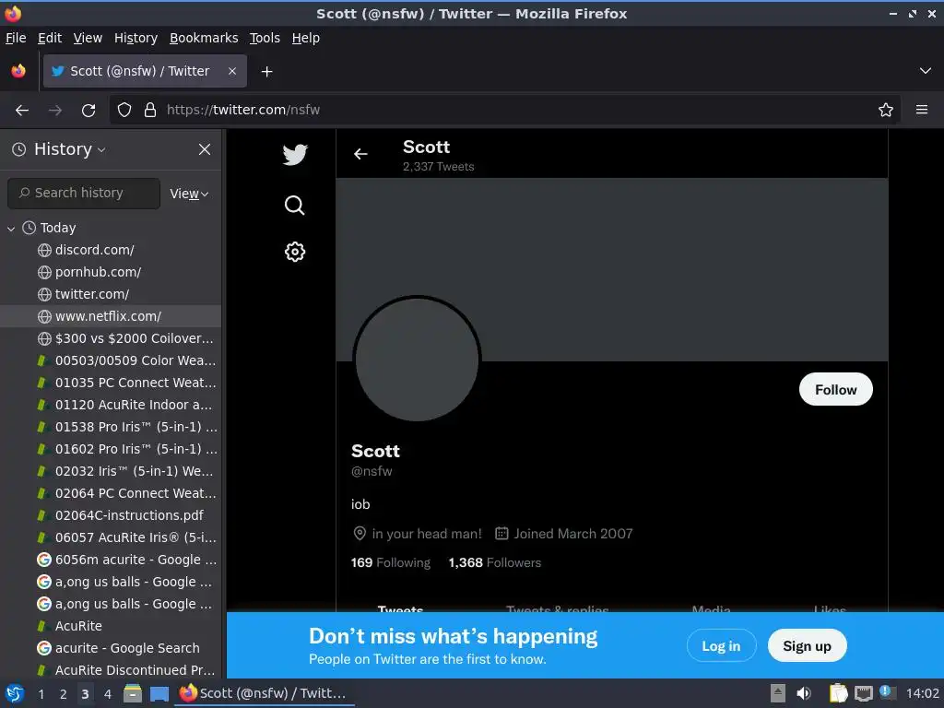Switch to workspace 4
The width and height of the screenshot is (944, 708).
(108, 694)
